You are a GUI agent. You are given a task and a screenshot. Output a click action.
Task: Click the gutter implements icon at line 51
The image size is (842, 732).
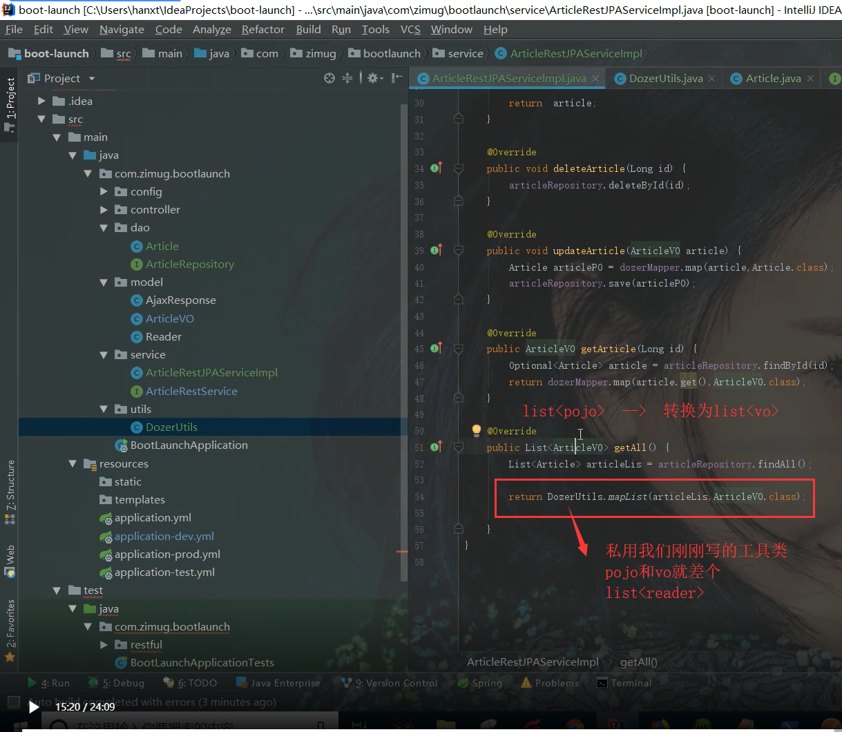[x=436, y=447]
